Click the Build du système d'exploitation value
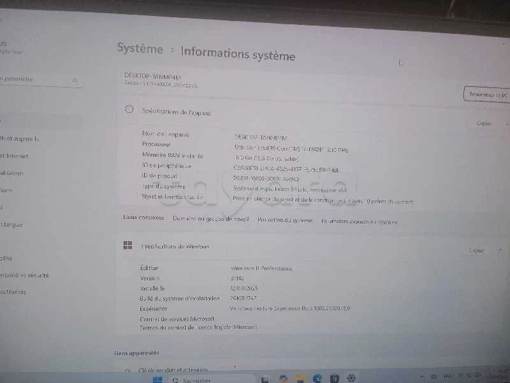The width and height of the screenshot is (510, 383). click(x=243, y=298)
